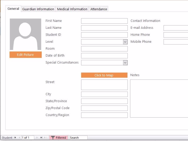Click the Search box in navigation bar
Viewport: 188px width, 141px height.
(x=78, y=138)
